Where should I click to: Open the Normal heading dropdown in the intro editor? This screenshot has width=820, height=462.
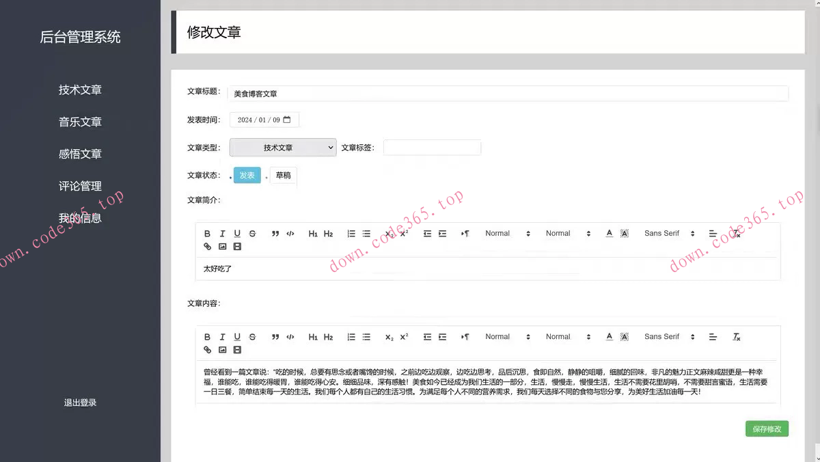(499, 233)
